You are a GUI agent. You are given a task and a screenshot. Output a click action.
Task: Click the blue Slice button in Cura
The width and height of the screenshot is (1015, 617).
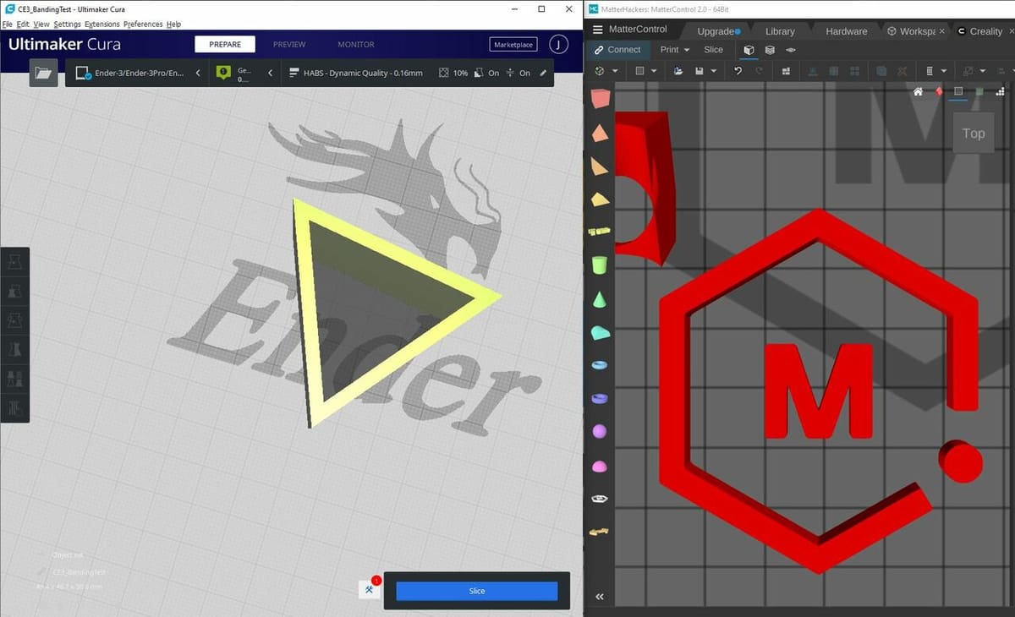[477, 591]
